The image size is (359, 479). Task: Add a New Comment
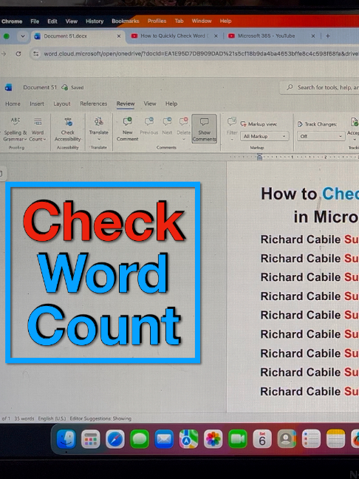pyautogui.click(x=127, y=129)
